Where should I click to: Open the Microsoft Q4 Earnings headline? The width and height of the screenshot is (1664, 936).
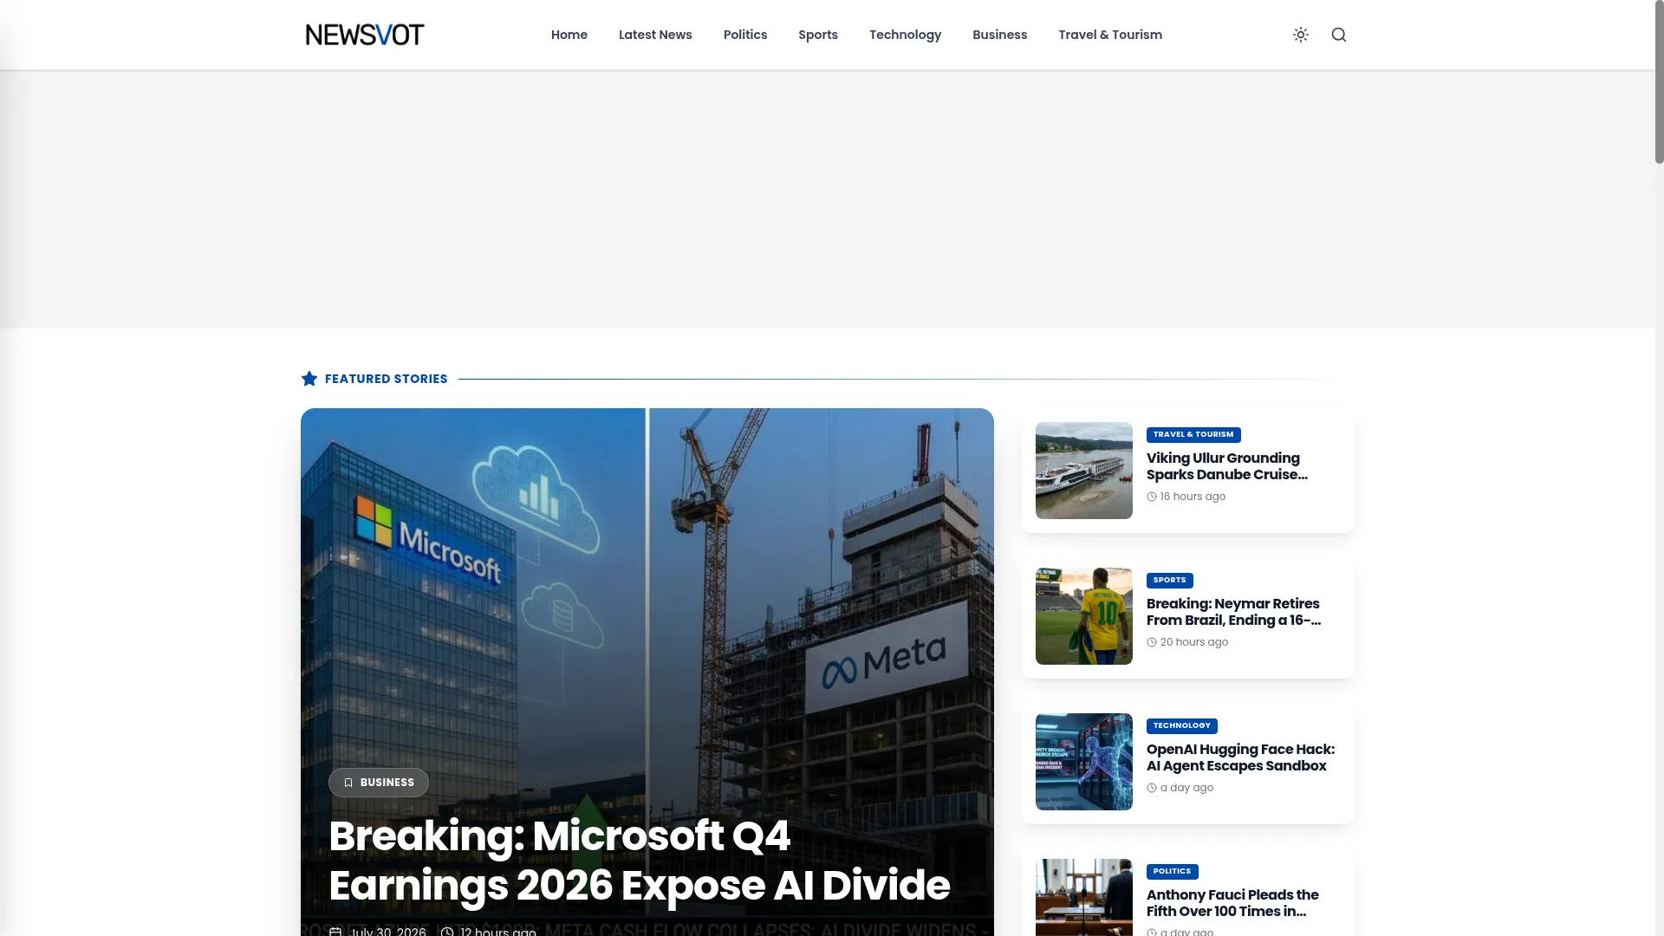pyautogui.click(x=640, y=861)
